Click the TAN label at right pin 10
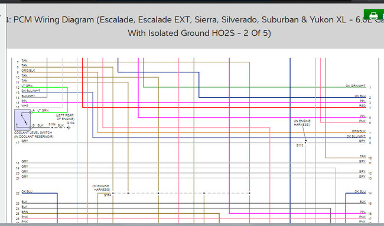The height and width of the screenshot is (226, 384). click(363, 156)
